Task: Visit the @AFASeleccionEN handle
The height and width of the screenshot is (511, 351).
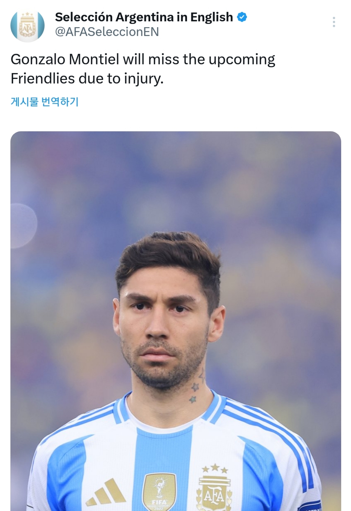Action: pos(107,32)
